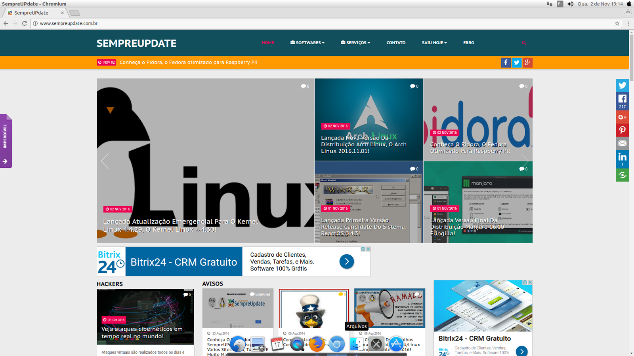Open the Chromium three-dot menu
634x356 pixels.
click(628, 23)
